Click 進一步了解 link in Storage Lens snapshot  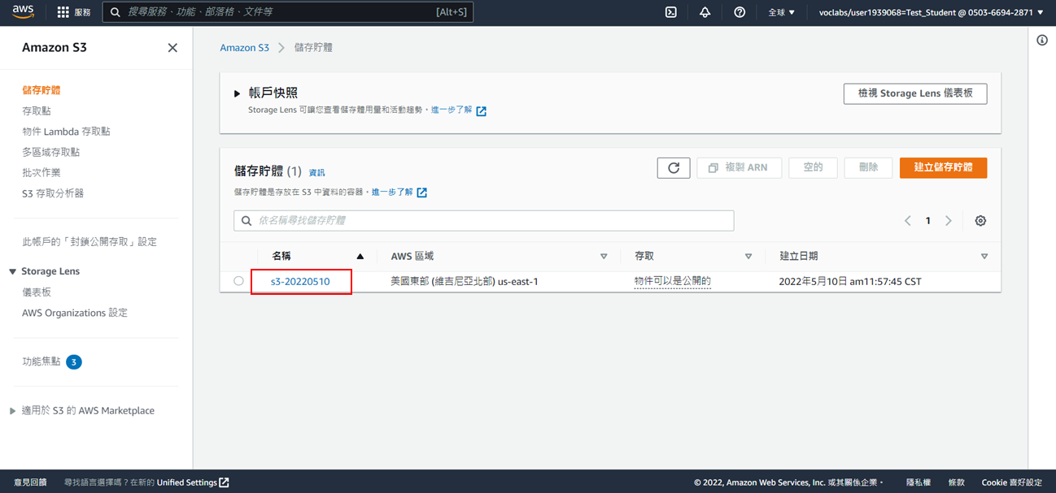click(x=452, y=110)
